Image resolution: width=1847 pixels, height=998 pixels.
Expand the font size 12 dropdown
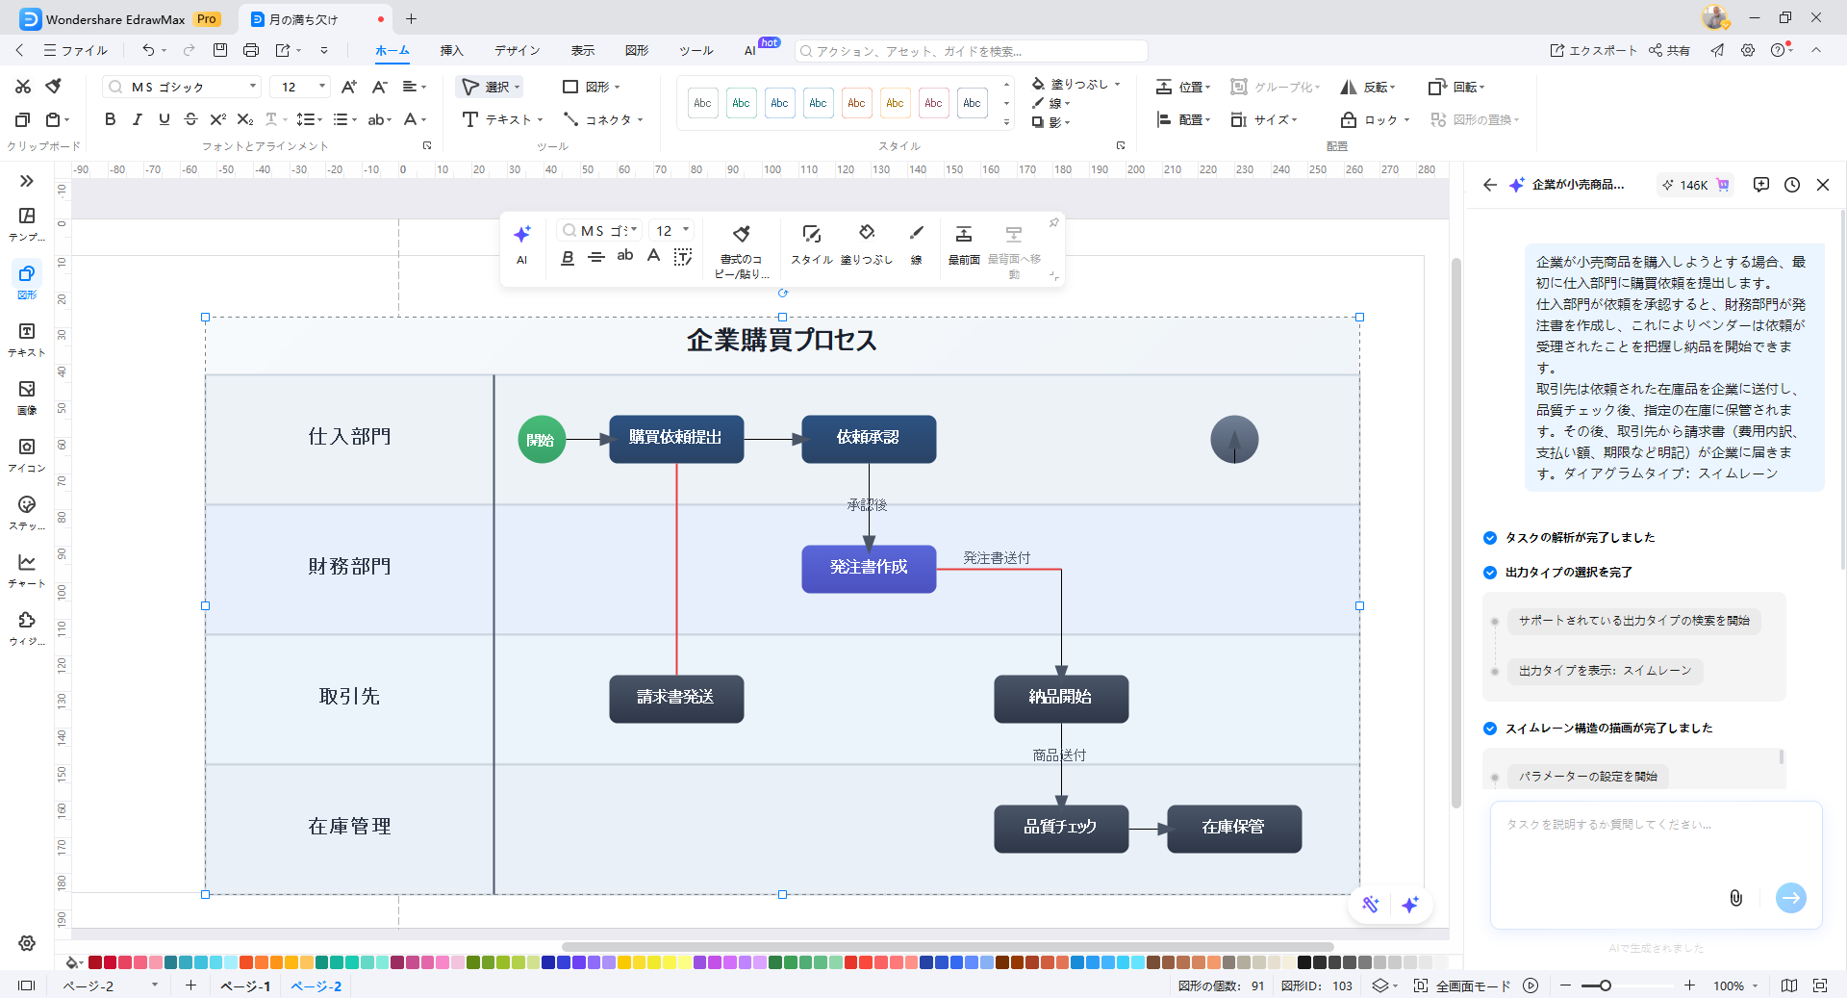click(321, 87)
